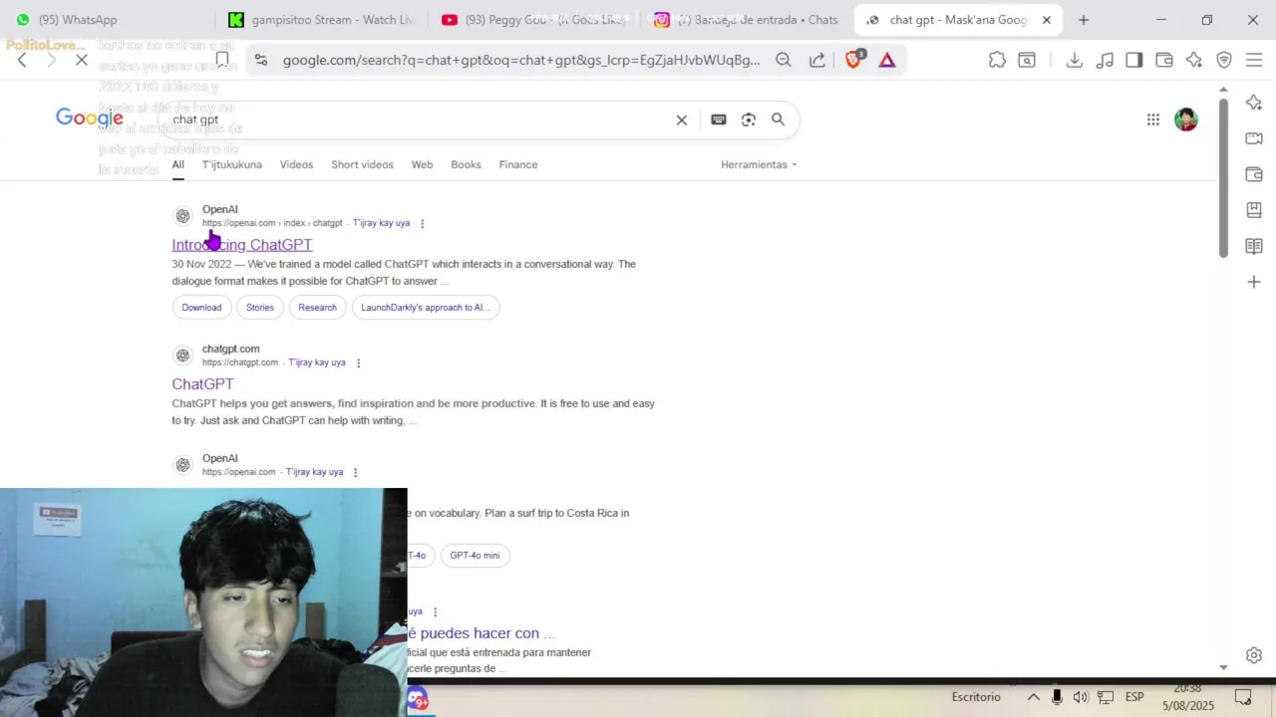Go back with the back arrow
The width and height of the screenshot is (1276, 717).
click(22, 60)
